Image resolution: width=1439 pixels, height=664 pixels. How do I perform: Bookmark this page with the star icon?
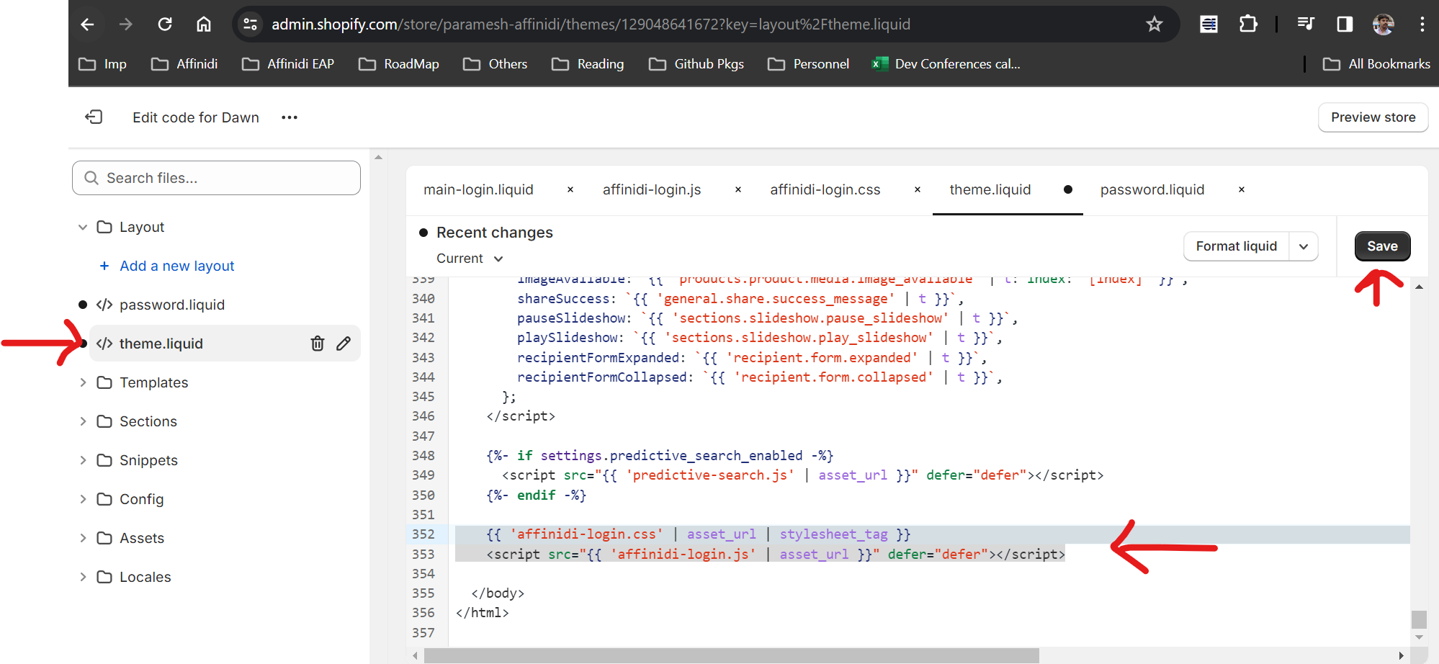pos(1155,24)
